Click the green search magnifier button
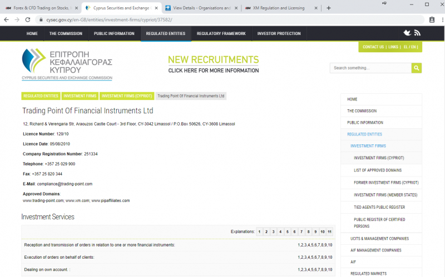The height and width of the screenshot is (277, 445). pyautogui.click(x=416, y=68)
